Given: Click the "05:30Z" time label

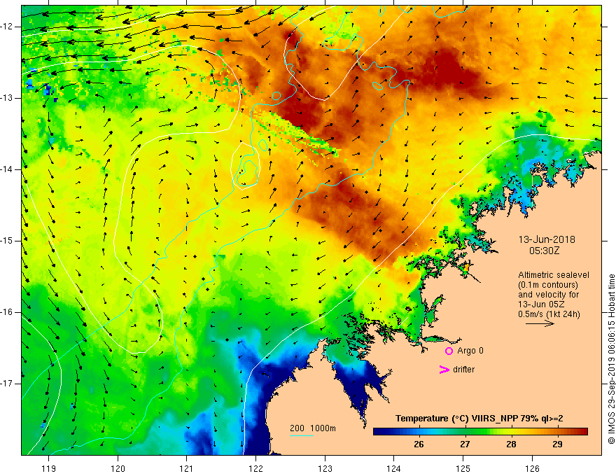Looking at the screenshot, I should click(x=544, y=251).
